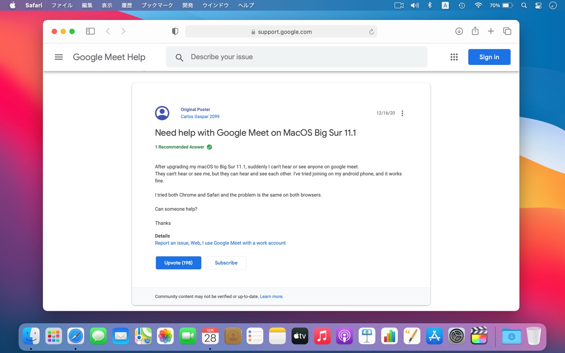Viewport: 565px width, 353px height.
Task: Open the Safari application menu
Action: [x=34, y=5]
